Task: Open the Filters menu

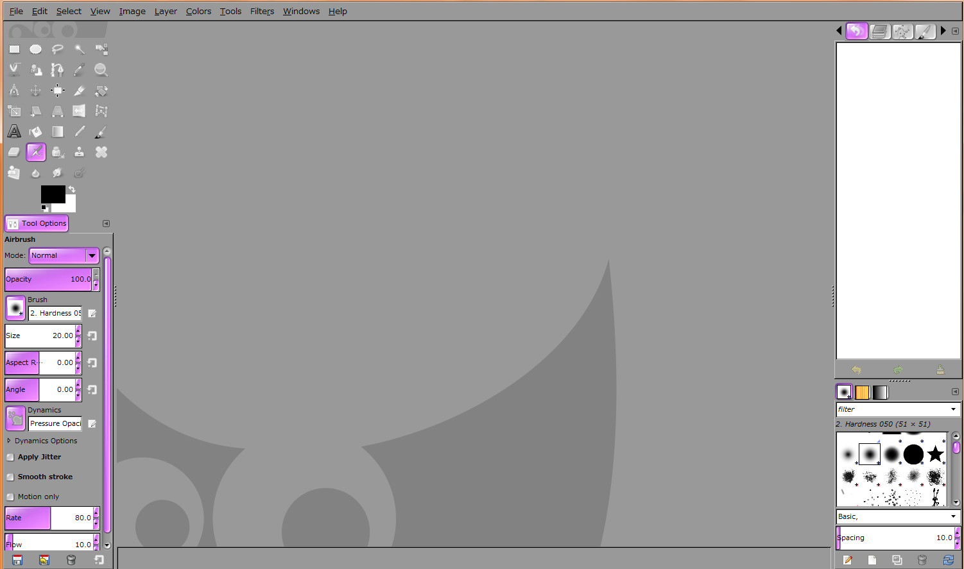Action: (262, 11)
